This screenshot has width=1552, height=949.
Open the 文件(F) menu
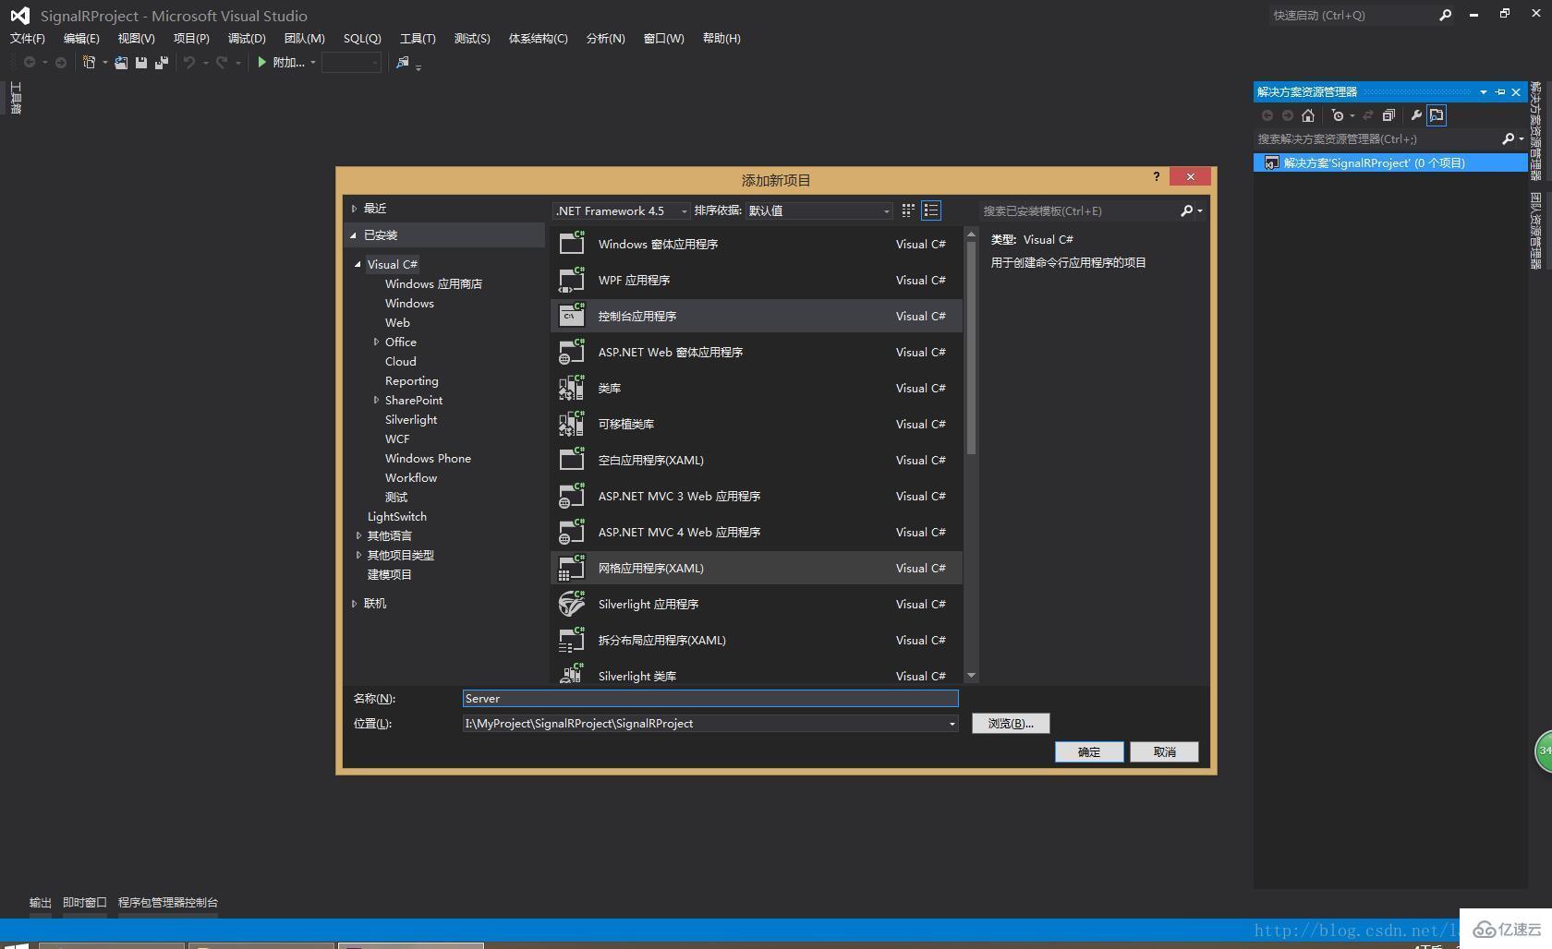[28, 38]
